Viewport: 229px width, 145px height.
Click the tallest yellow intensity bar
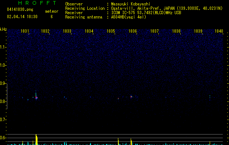coord(36,140)
